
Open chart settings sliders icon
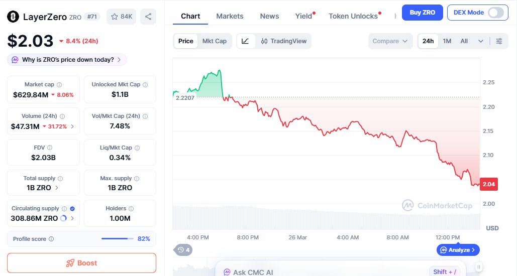coord(499,41)
